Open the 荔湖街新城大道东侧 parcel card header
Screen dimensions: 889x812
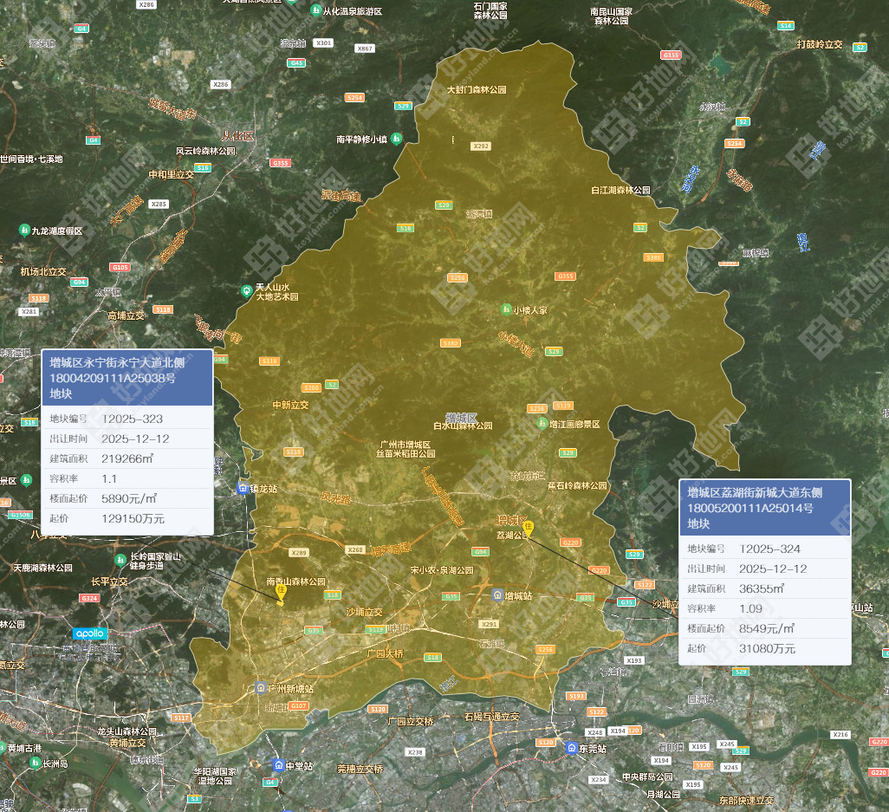click(764, 508)
